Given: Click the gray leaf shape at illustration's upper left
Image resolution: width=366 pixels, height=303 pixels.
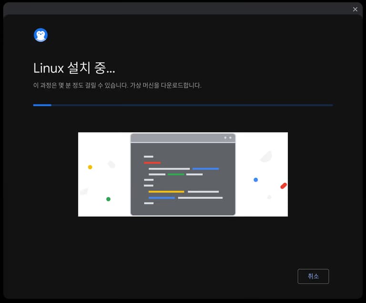Looking at the screenshot, I should 112,164.
